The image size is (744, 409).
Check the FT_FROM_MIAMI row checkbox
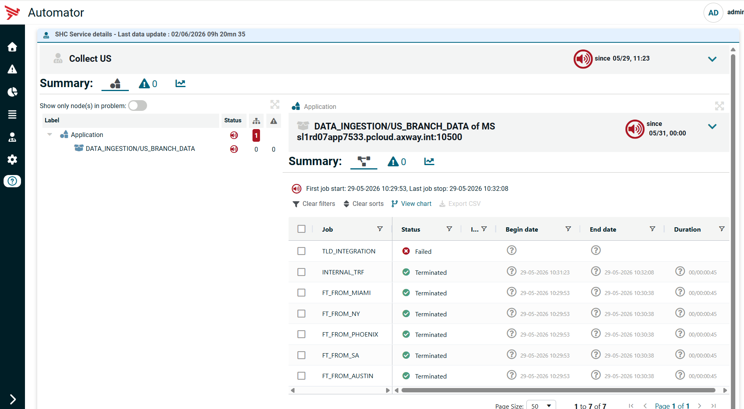301,293
